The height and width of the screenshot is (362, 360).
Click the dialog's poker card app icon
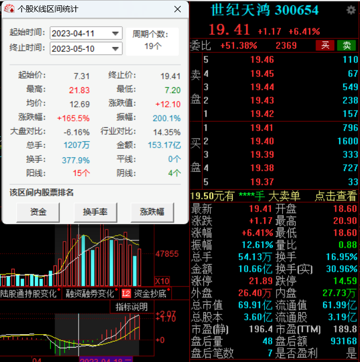point(9,9)
